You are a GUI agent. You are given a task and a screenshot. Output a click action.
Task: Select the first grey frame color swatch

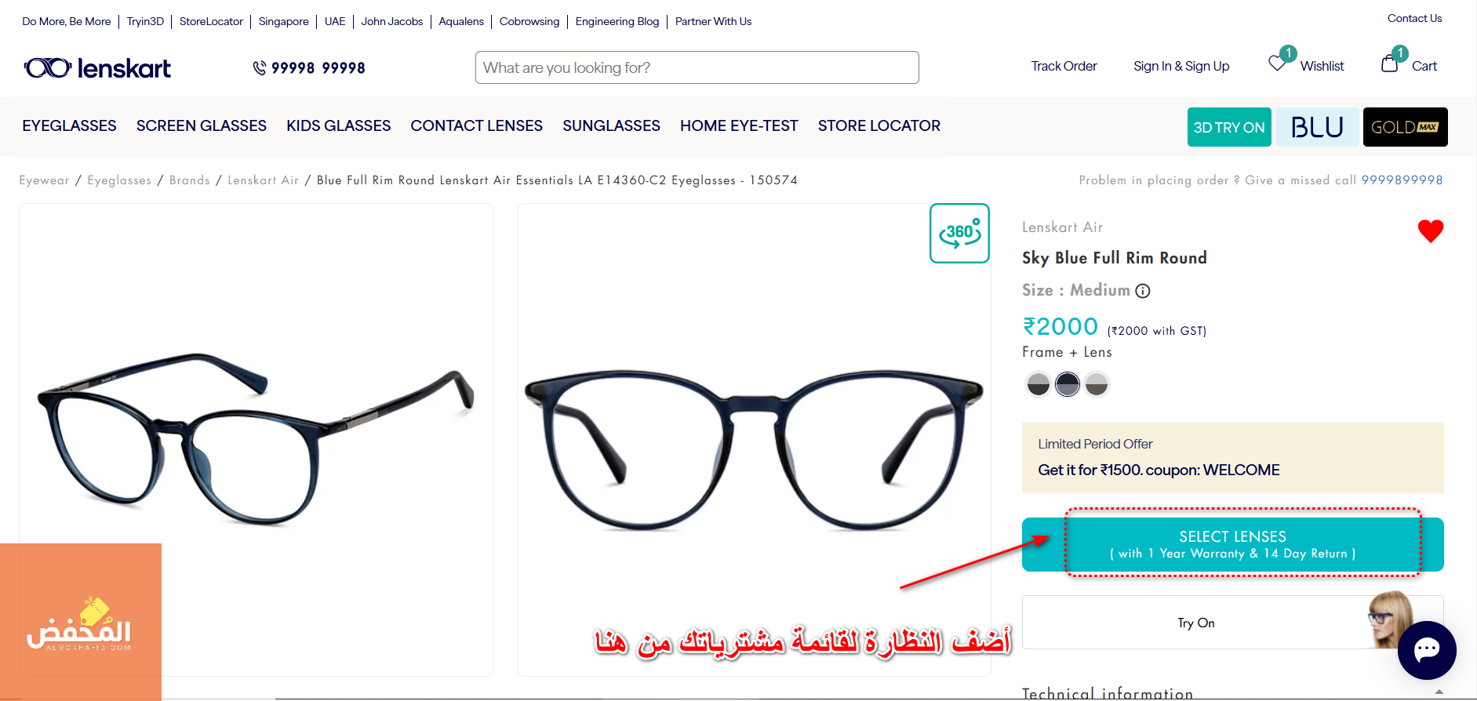[1038, 384]
